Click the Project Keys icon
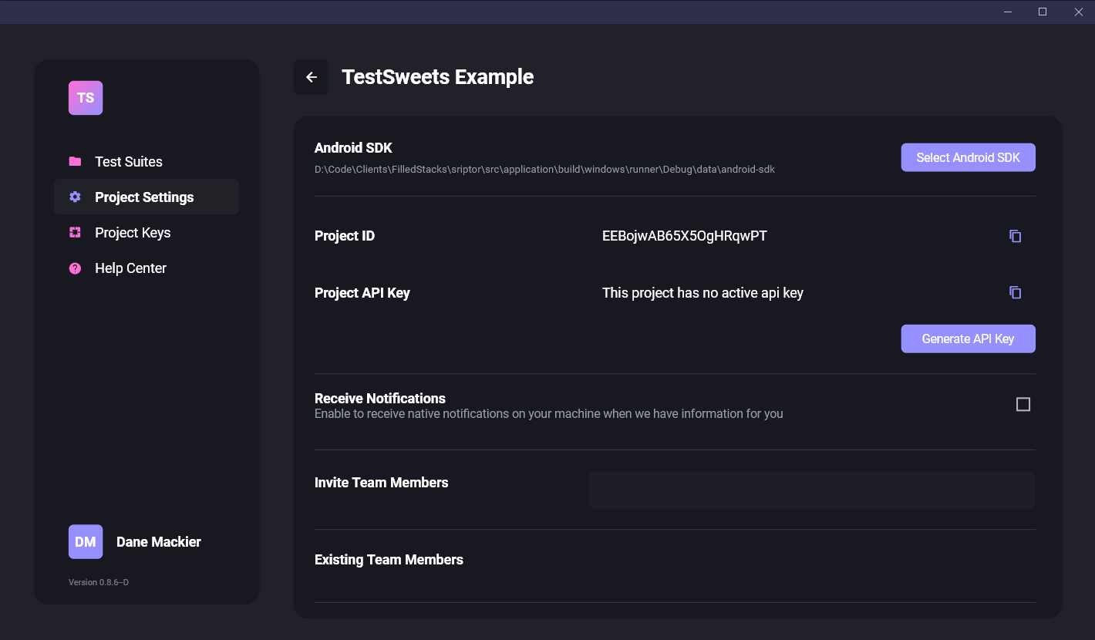 tap(75, 232)
